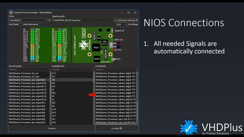244x137 pixels.
Task: Click the Quartus path text field
Action: tap(82, 20)
